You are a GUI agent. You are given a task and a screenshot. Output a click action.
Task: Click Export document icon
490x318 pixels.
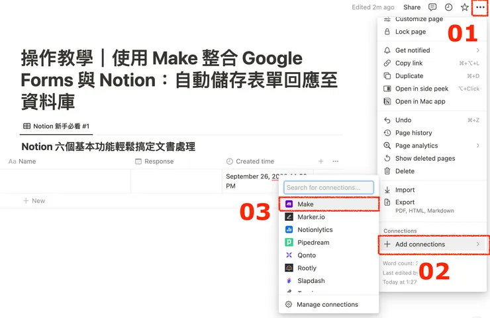click(x=387, y=202)
